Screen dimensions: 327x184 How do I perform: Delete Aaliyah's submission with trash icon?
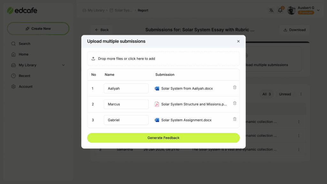[235, 88]
